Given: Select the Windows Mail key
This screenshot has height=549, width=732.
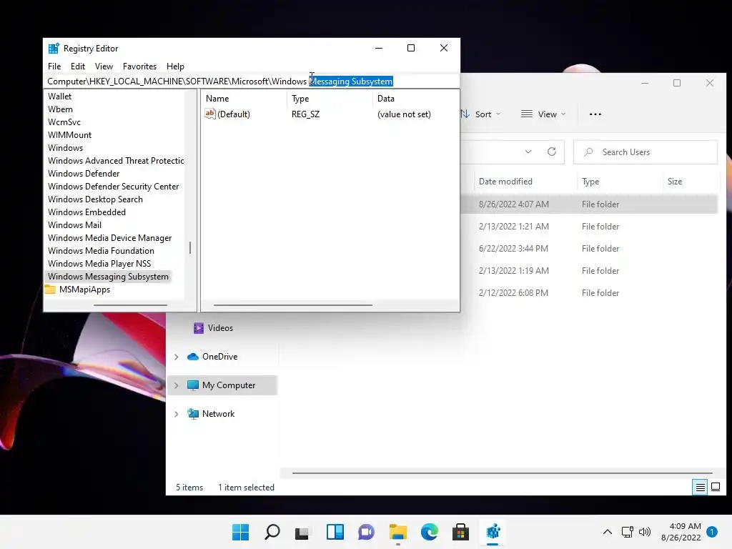Looking at the screenshot, I should pyautogui.click(x=74, y=225).
